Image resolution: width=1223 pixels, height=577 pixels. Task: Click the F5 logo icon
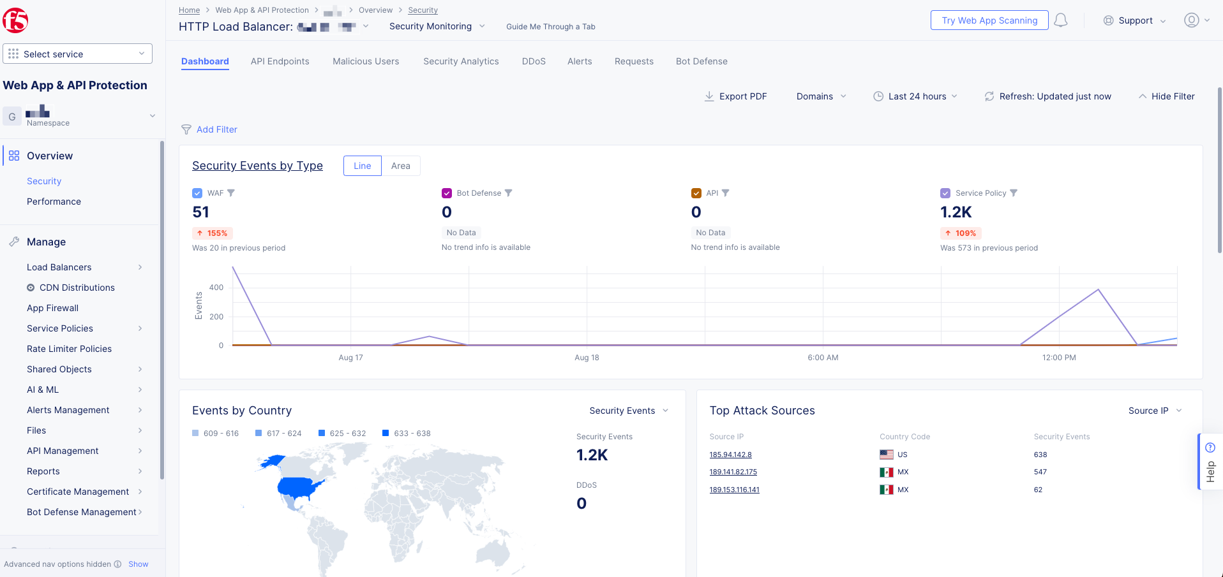(15, 20)
